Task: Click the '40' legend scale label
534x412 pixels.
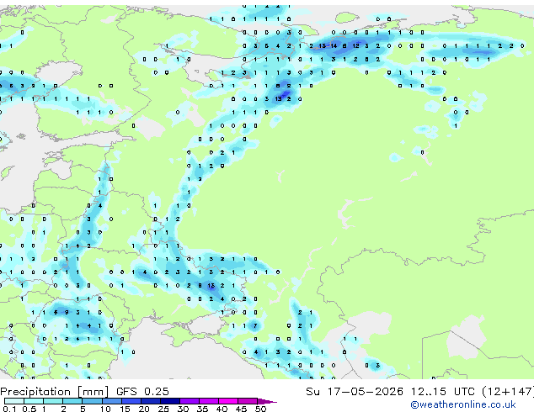Action: point(222,409)
